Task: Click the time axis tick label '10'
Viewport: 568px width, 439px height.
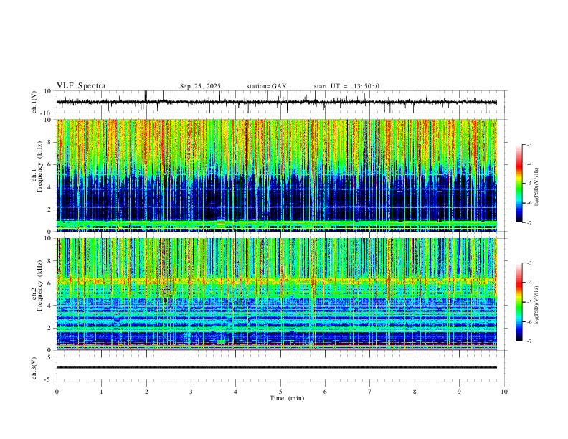Action: [504, 392]
